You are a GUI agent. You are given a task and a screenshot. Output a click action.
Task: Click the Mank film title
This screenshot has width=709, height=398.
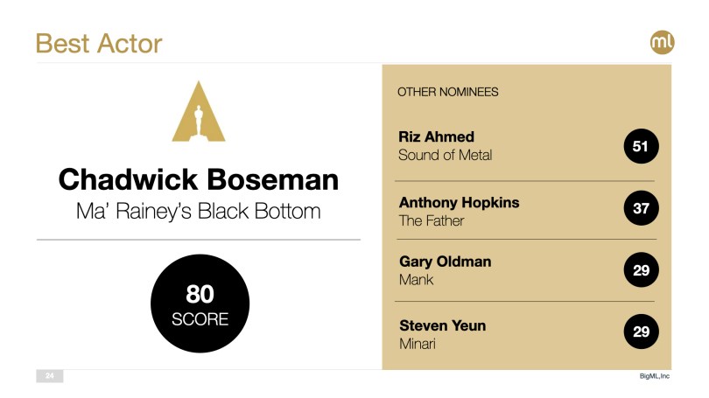(x=416, y=281)
